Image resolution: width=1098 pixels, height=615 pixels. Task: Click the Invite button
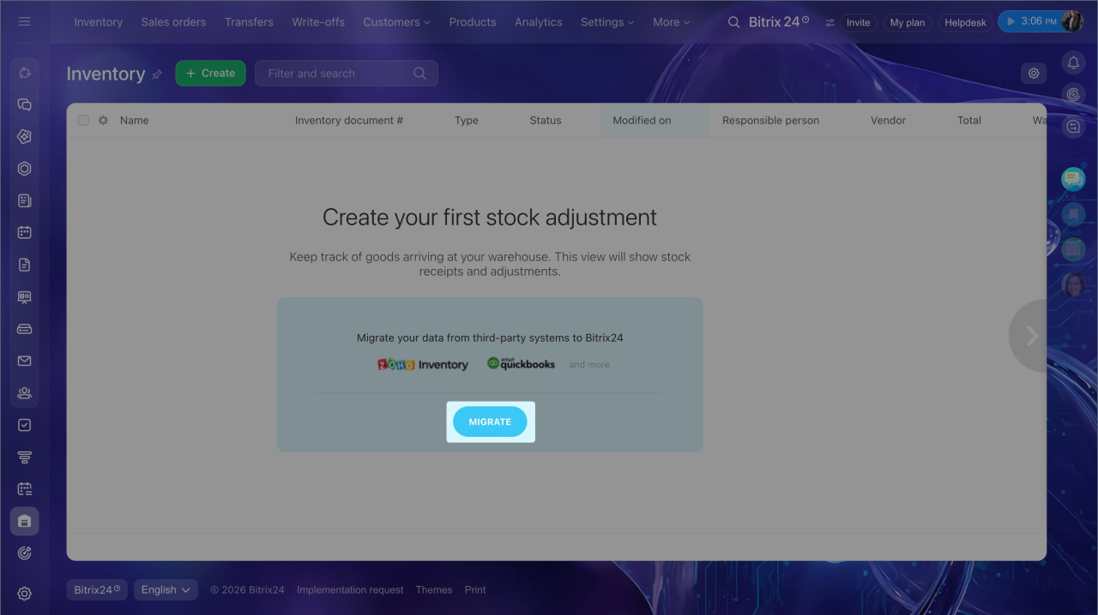[x=858, y=23]
